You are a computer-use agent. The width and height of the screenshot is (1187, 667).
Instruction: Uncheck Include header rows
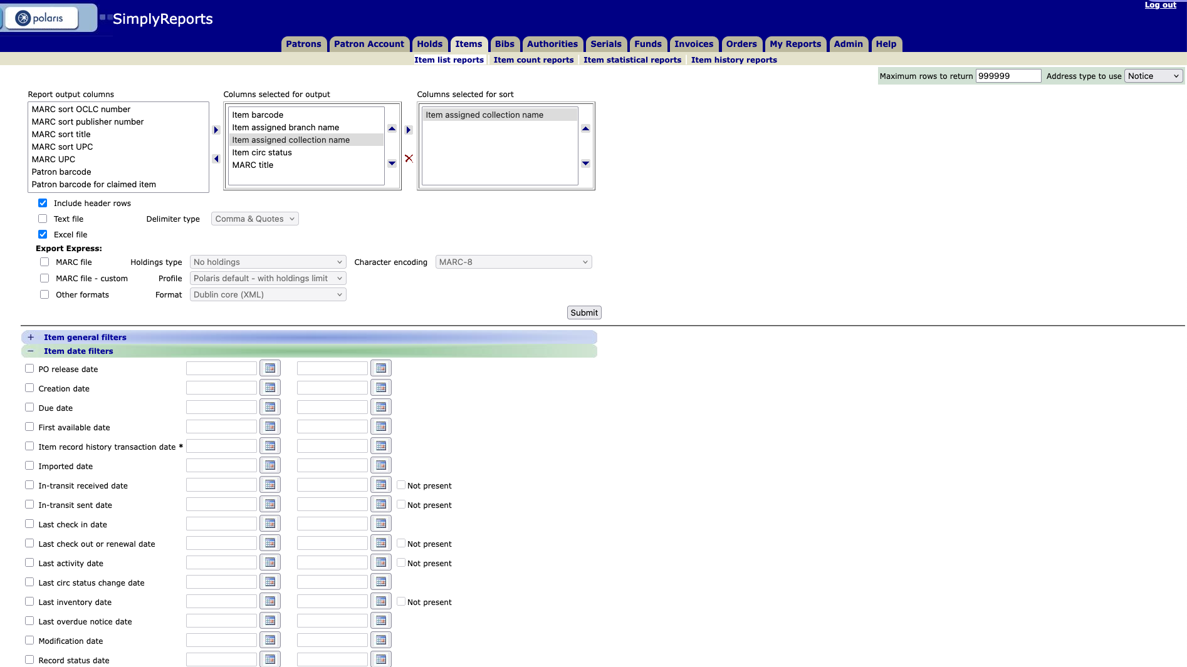click(43, 203)
